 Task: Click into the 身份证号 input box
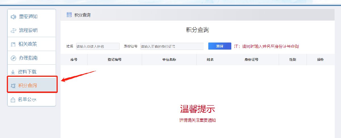tap(172, 46)
